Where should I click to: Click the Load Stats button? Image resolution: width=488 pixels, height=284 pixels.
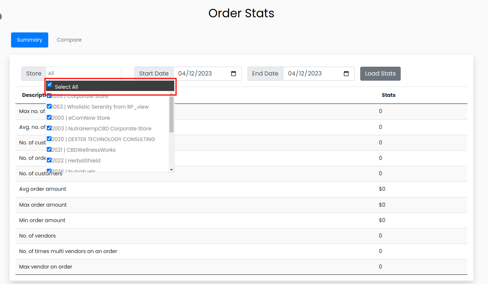(380, 74)
